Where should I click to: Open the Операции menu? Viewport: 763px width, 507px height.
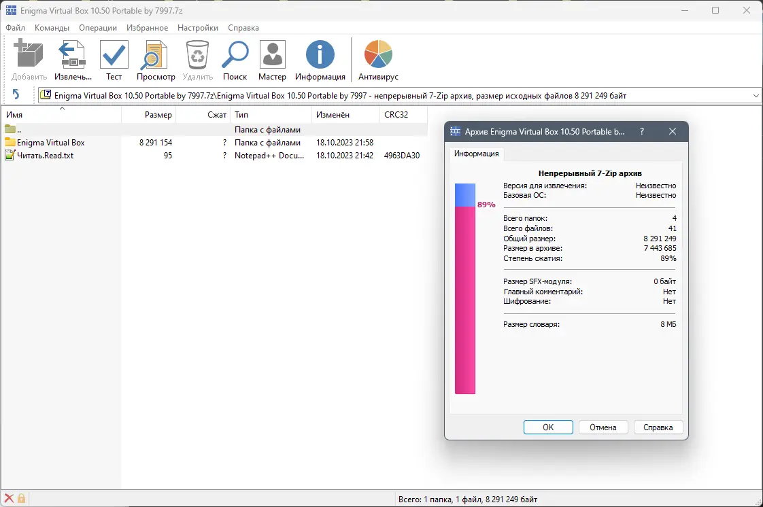pos(98,28)
